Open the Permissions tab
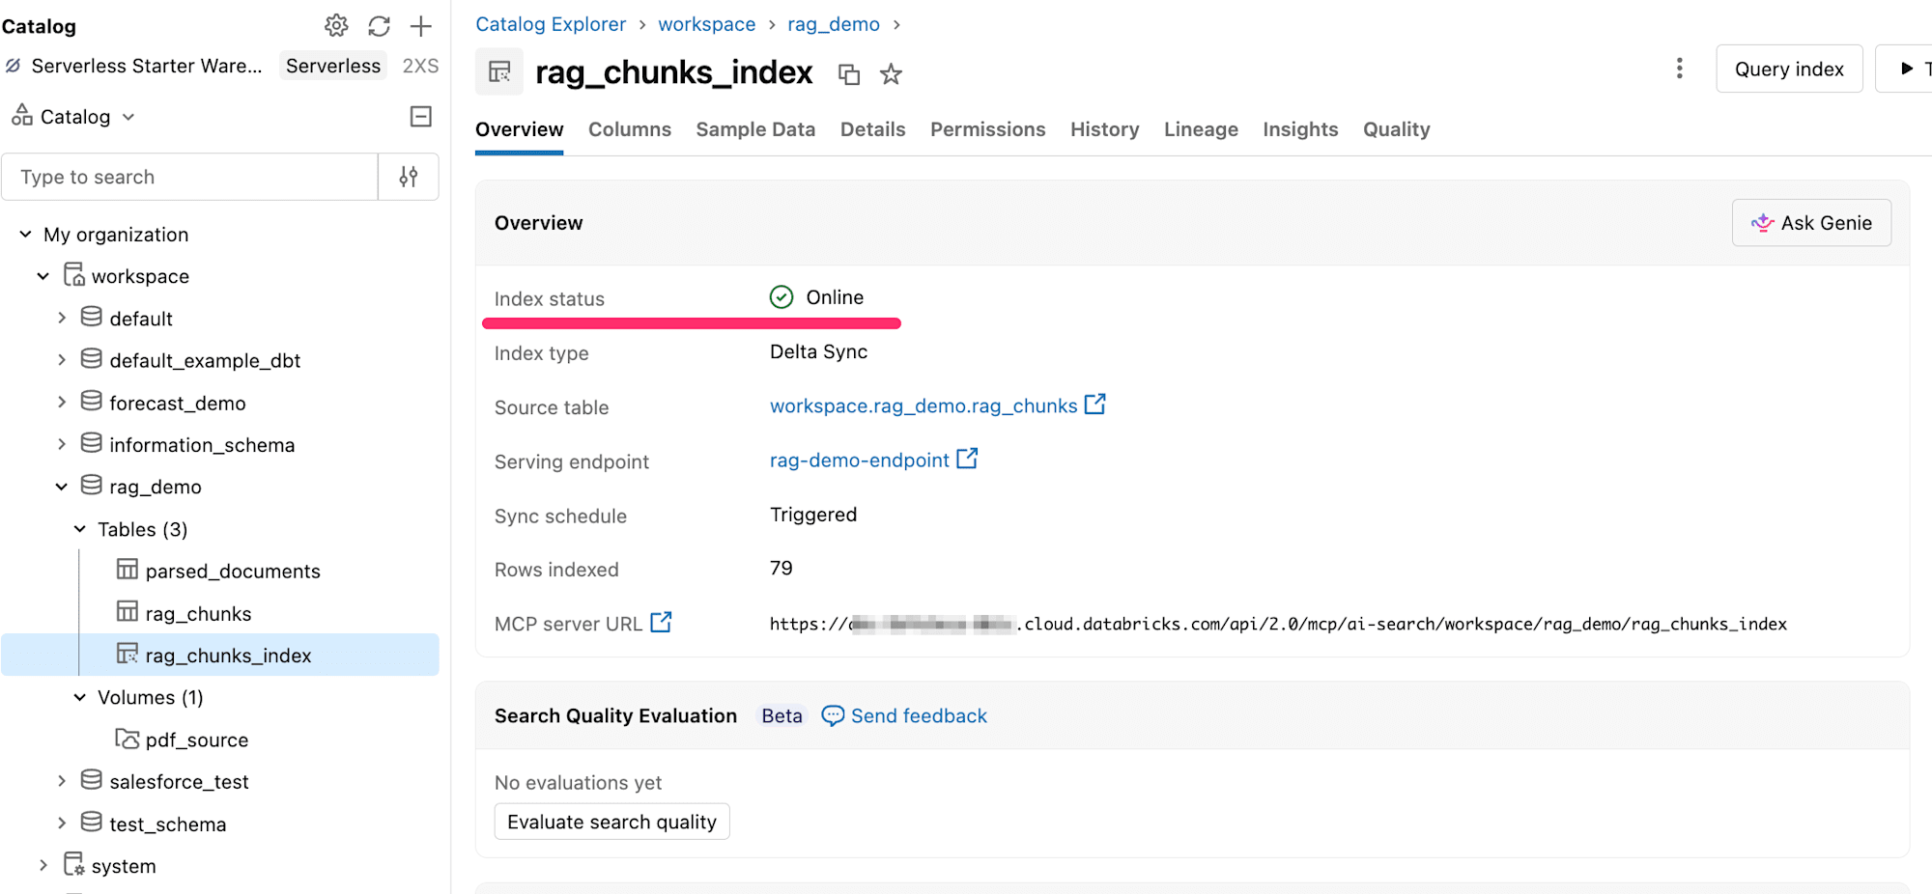Image resolution: width=1932 pixels, height=894 pixels. click(x=987, y=129)
